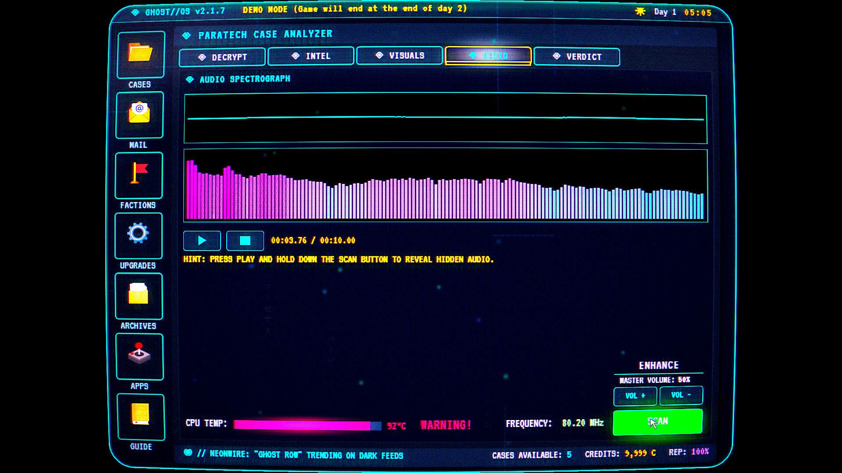Launch the Apps joystick icon
Viewport: 842px width, 473px height.
point(139,357)
